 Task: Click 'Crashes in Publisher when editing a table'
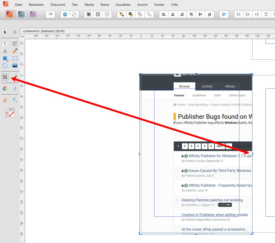click(214, 215)
